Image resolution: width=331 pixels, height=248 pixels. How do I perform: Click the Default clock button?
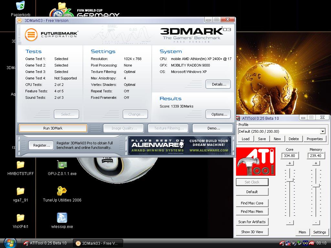pyautogui.click(x=252, y=192)
